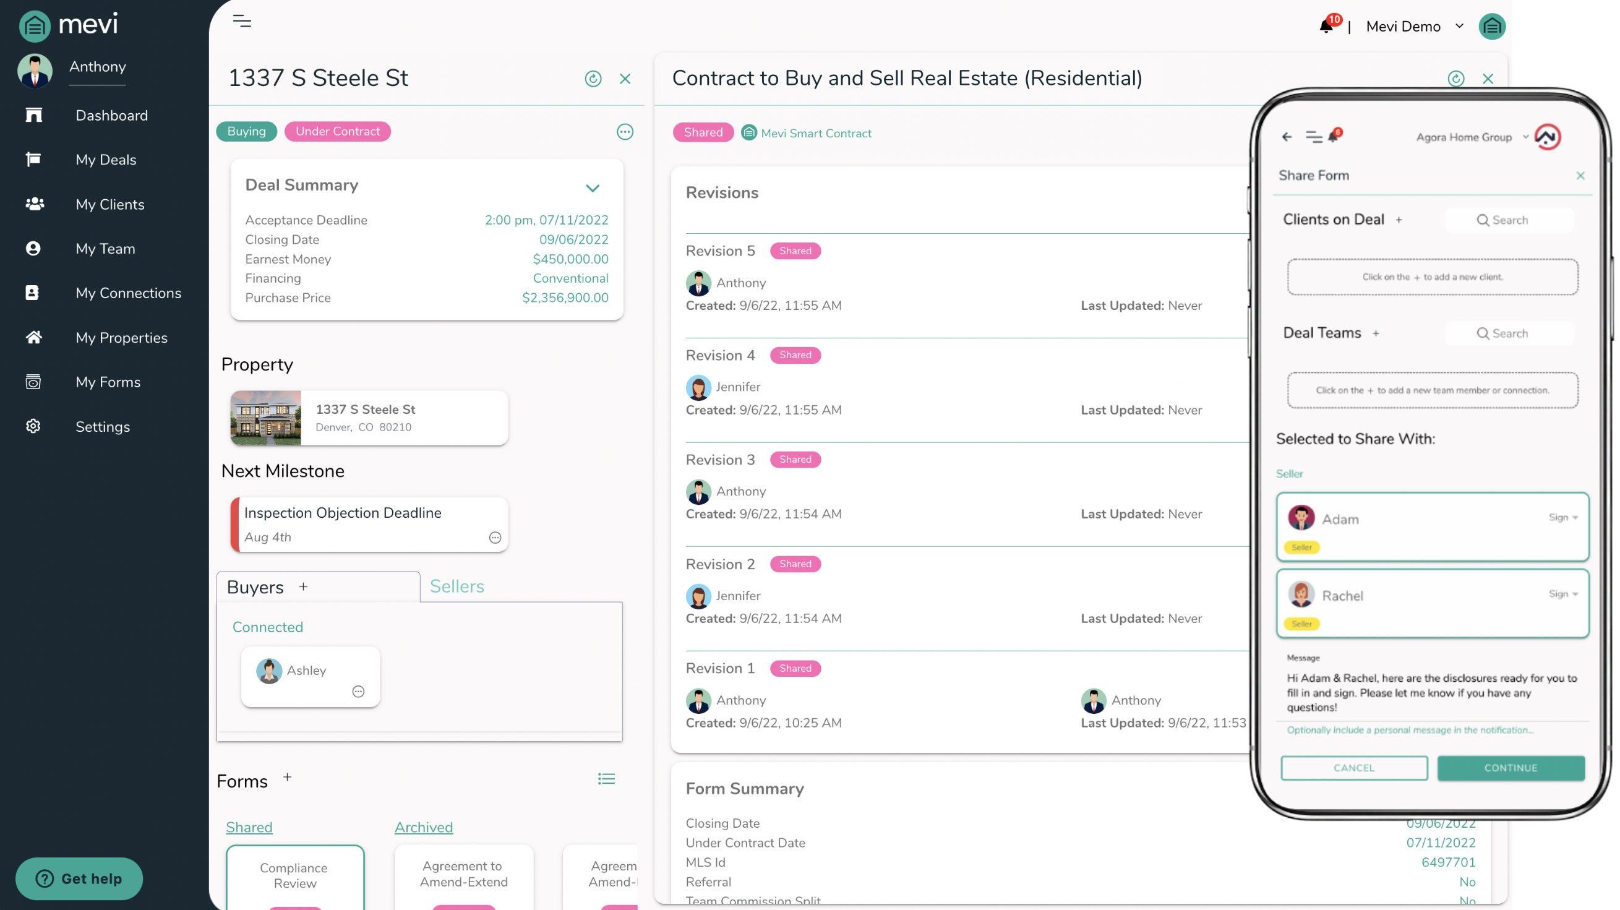
Task: Toggle the Forms list view icon
Action: pos(606,779)
